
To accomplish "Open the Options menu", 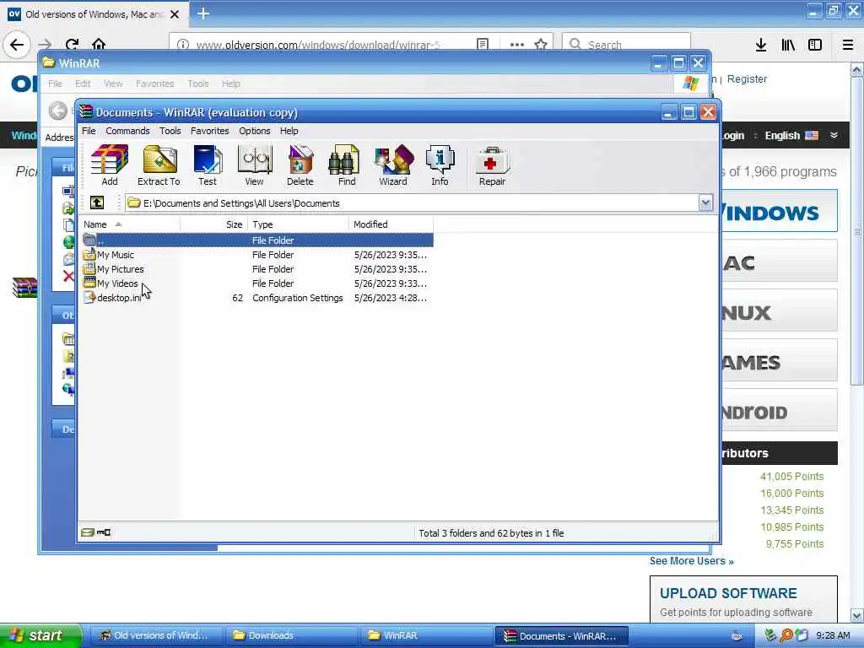I will pyautogui.click(x=255, y=131).
